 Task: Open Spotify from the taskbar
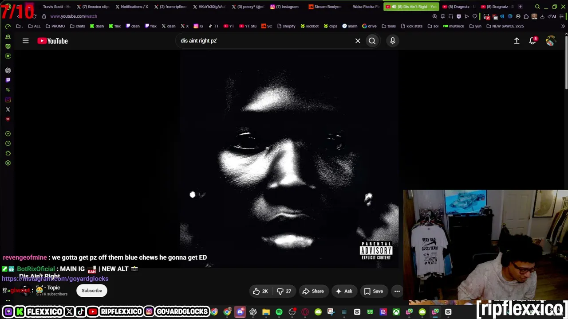(279, 312)
